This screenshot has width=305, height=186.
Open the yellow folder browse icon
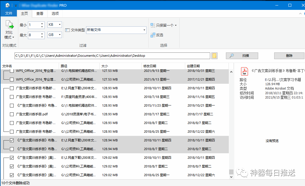(x=214, y=56)
